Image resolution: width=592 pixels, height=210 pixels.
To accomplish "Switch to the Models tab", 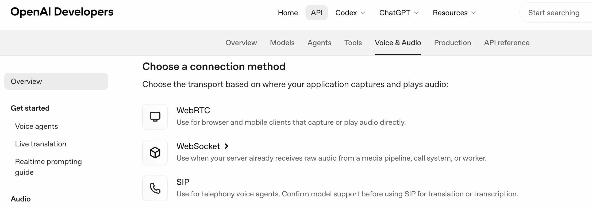I will click(x=282, y=43).
